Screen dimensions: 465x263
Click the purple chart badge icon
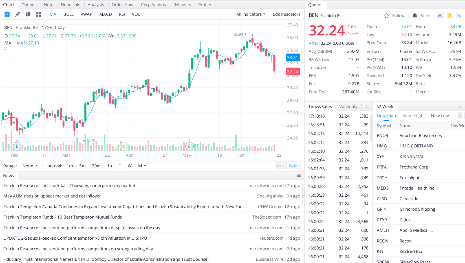pyautogui.click(x=440, y=15)
